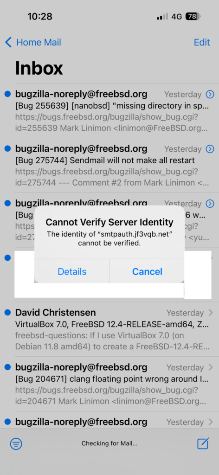Tap the compose new message icon

point(203,443)
